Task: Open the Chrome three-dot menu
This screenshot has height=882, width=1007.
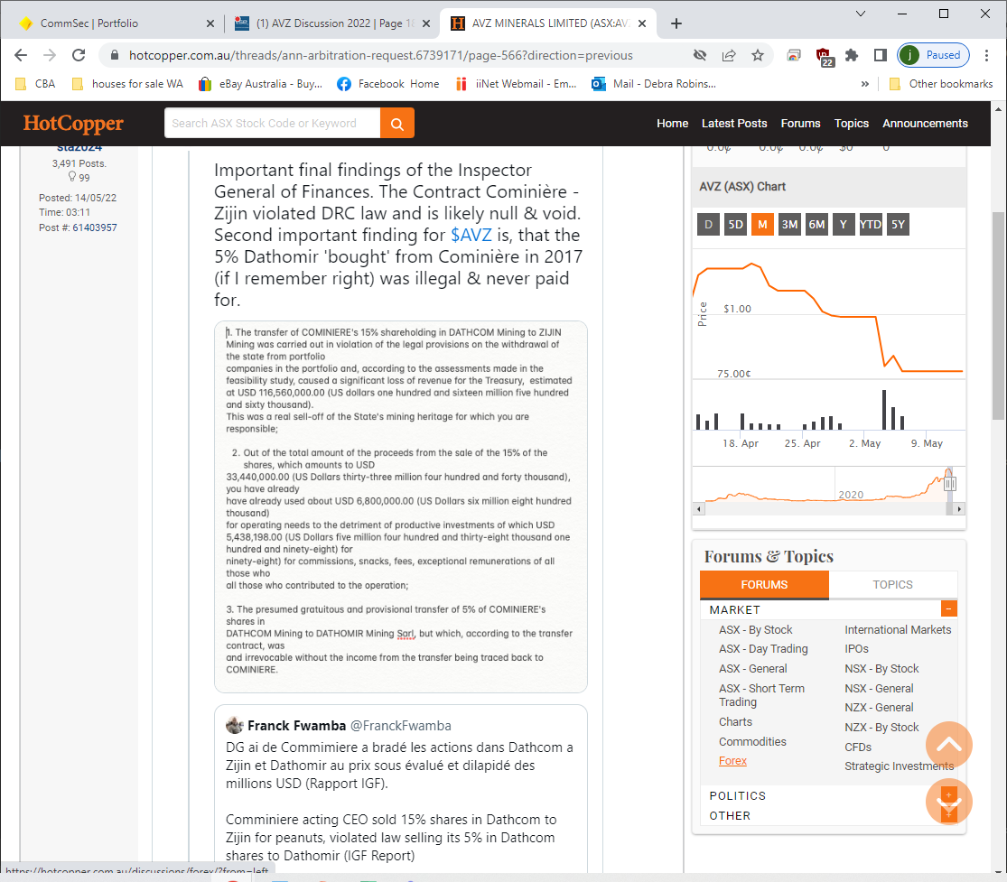Action: pyautogui.click(x=987, y=55)
